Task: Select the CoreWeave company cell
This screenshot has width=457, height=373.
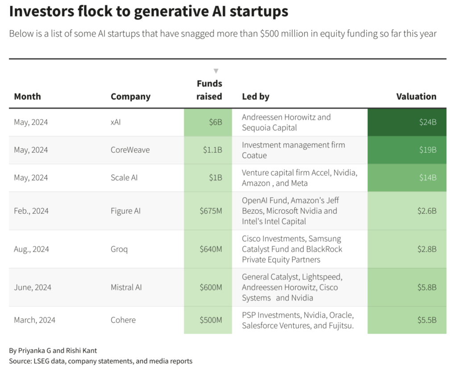Action: (130, 150)
